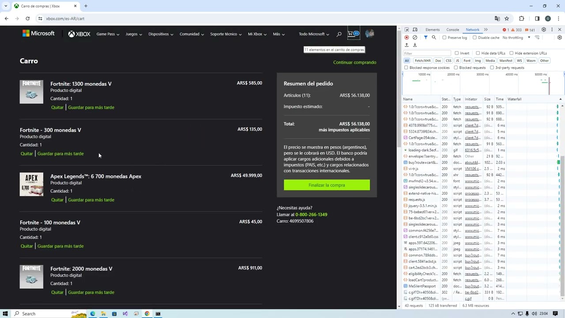The image size is (565, 318).
Task: Check the Invert filter option
Action: pyautogui.click(x=457, y=53)
